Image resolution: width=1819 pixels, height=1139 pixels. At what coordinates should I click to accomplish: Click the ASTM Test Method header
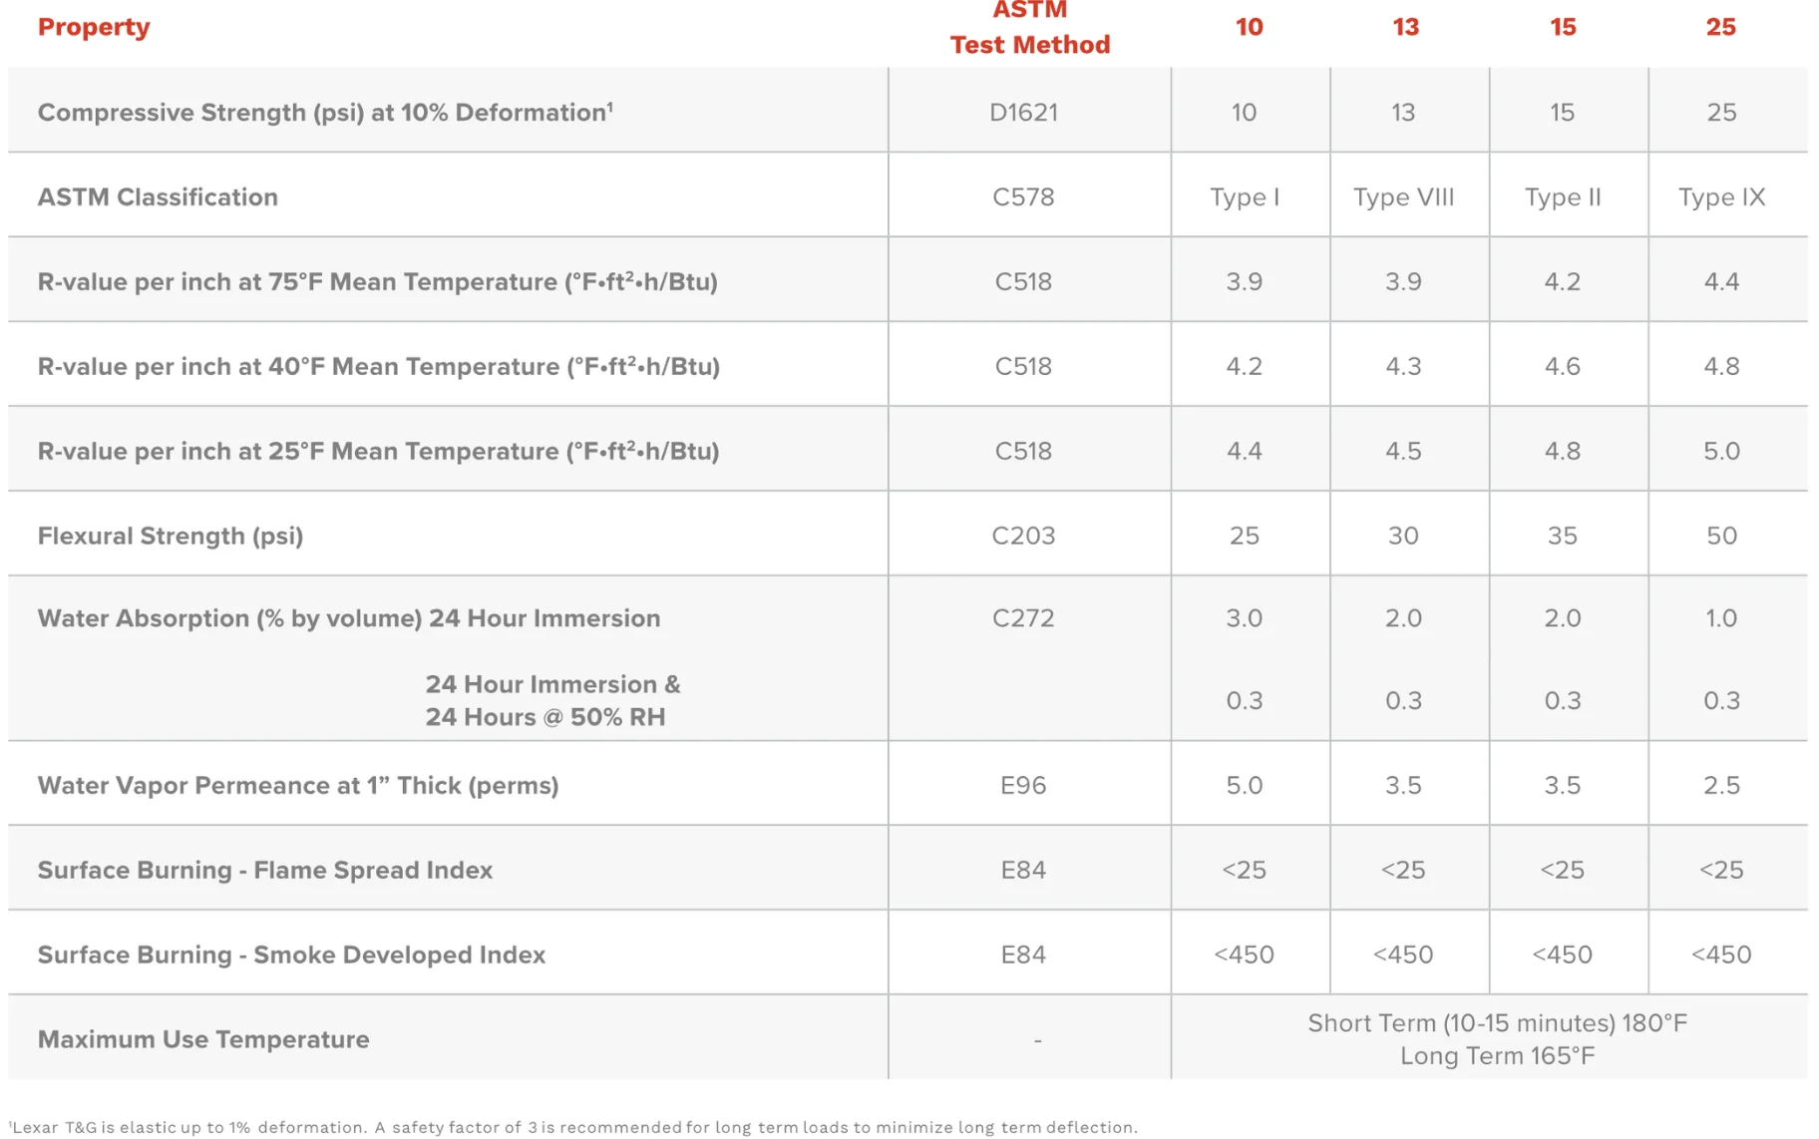click(x=1029, y=28)
